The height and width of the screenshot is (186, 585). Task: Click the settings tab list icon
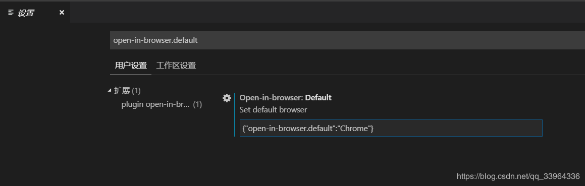11,13
